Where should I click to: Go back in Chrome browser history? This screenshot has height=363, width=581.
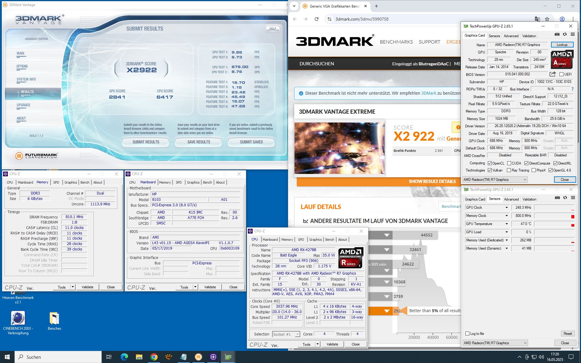pos(295,19)
